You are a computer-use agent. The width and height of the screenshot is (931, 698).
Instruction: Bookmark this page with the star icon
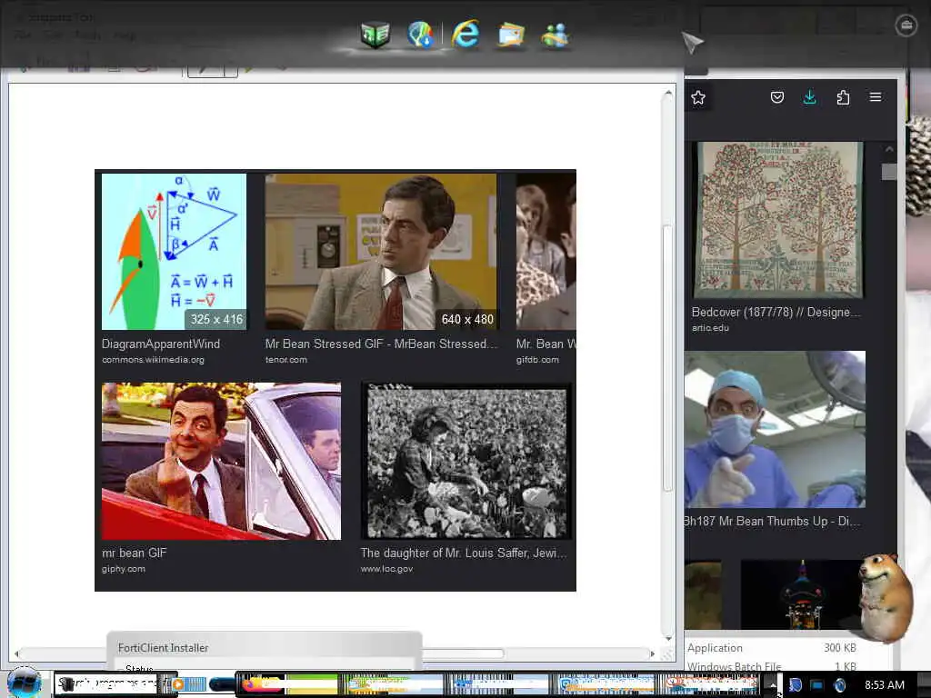coord(698,97)
